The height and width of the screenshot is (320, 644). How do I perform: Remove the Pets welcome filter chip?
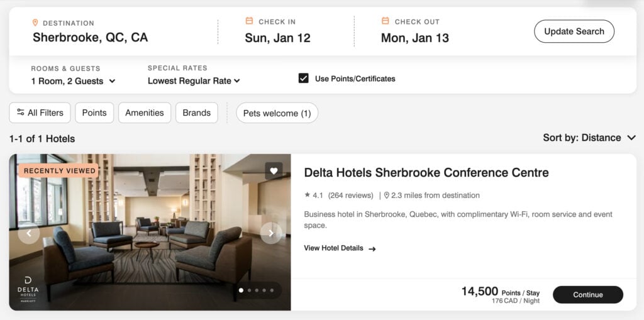coord(277,113)
